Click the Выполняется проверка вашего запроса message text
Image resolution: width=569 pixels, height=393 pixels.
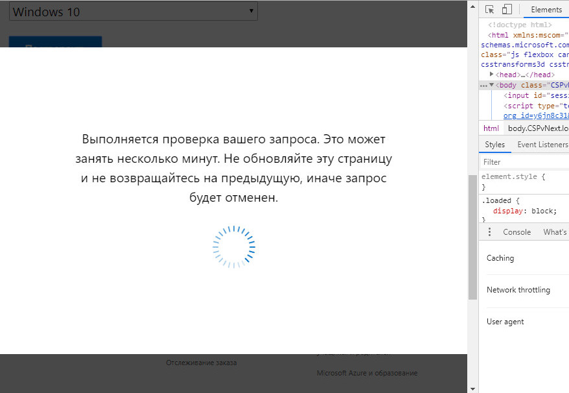[x=234, y=168]
